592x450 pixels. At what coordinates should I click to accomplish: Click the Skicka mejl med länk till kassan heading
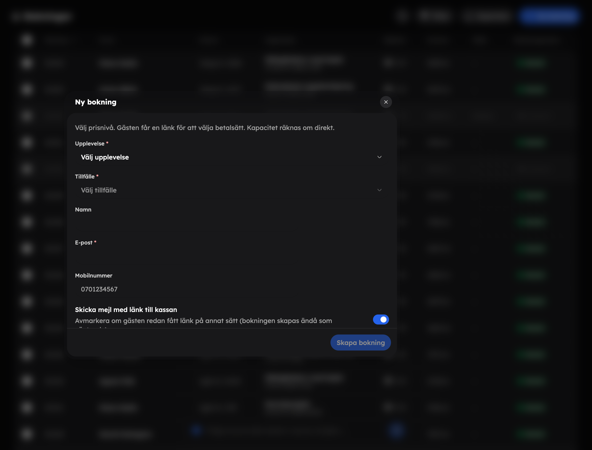(x=126, y=310)
